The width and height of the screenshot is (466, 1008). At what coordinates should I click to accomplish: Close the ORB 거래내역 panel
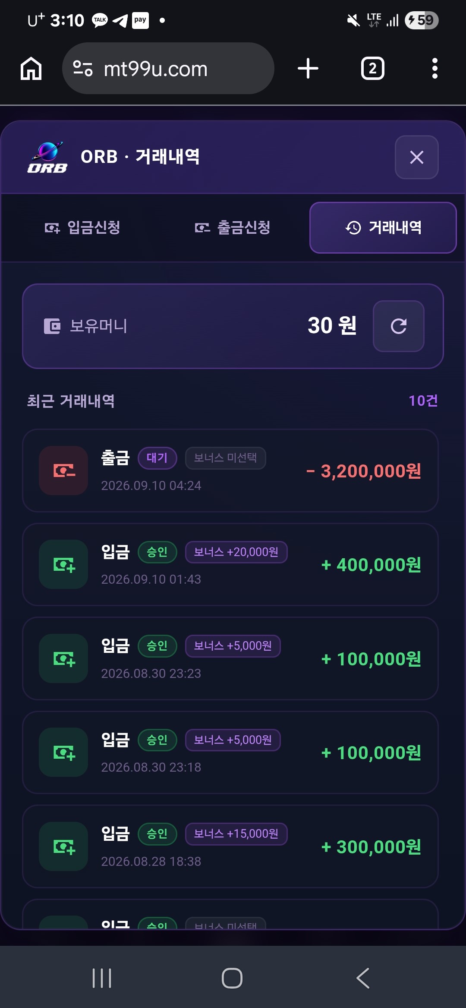[x=416, y=157]
